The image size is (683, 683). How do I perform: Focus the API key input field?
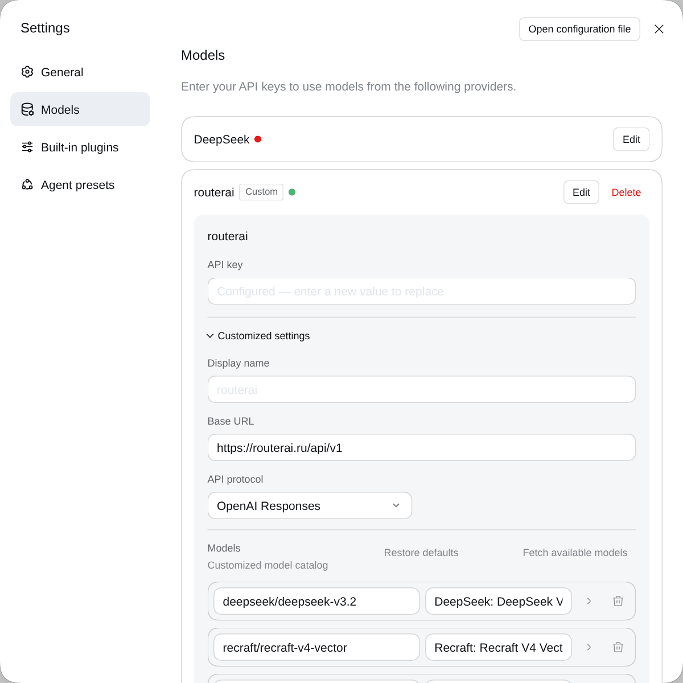click(422, 291)
